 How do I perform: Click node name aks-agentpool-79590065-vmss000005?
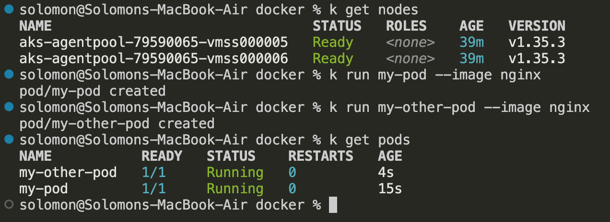pos(153,43)
